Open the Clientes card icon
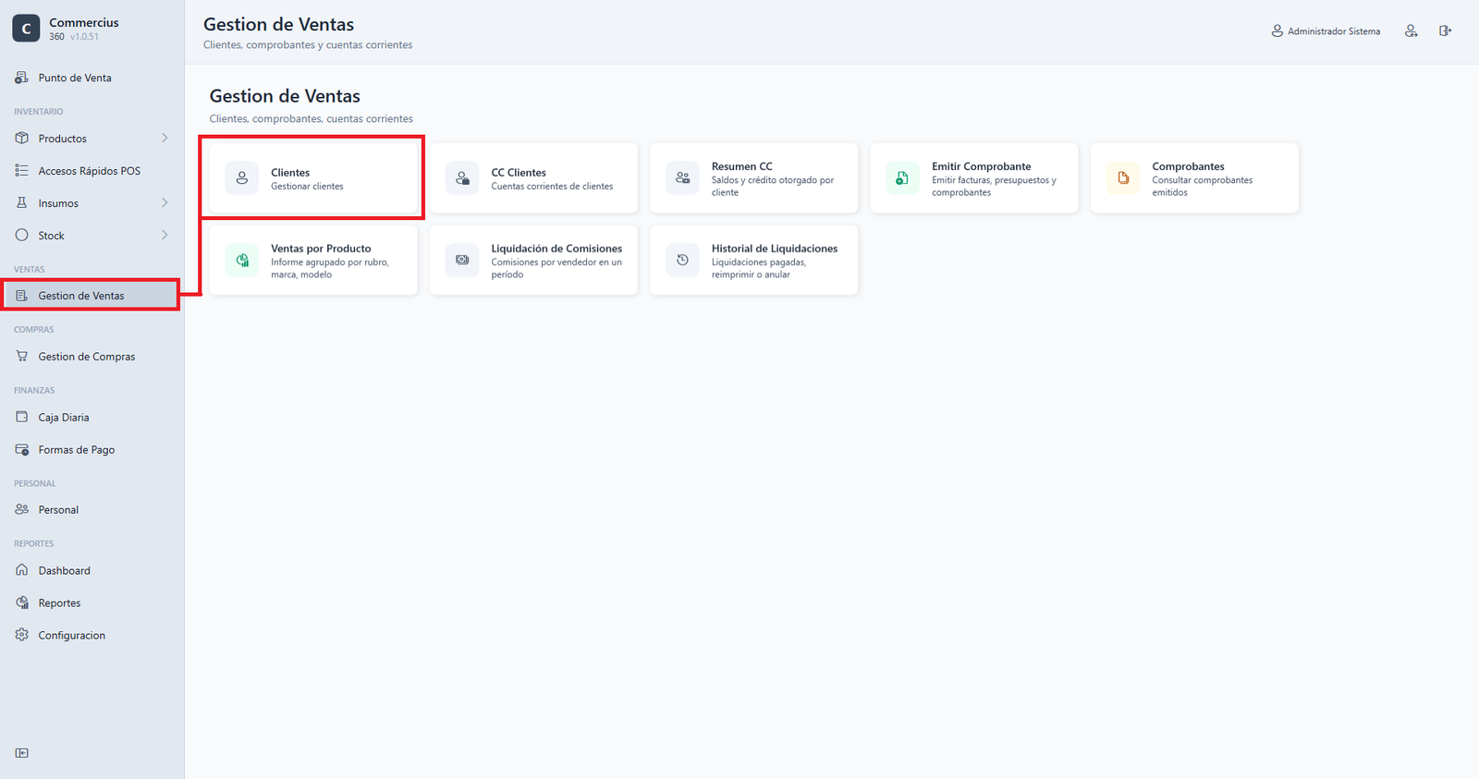 (242, 178)
